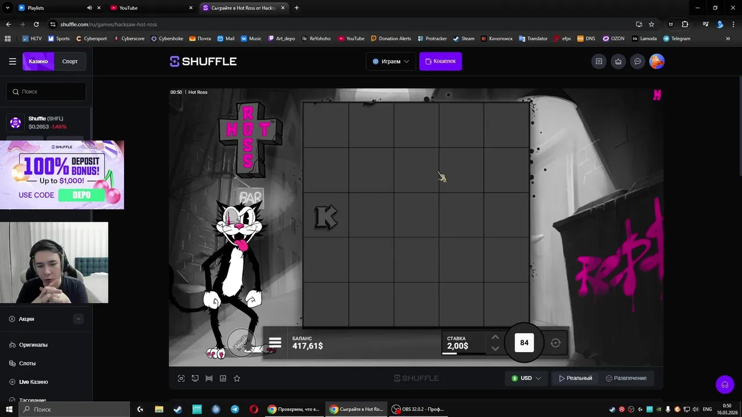Screen dimensions: 742x417
Task: Open the browser extensions puzzle icon
Action: pos(685,24)
